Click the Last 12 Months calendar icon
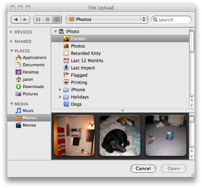 coord(66,61)
